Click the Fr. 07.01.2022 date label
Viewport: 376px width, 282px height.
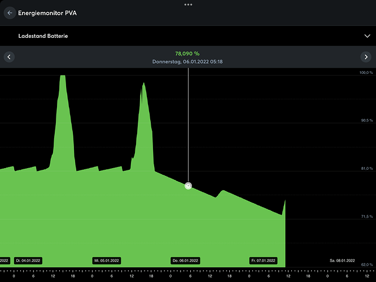[263, 261]
